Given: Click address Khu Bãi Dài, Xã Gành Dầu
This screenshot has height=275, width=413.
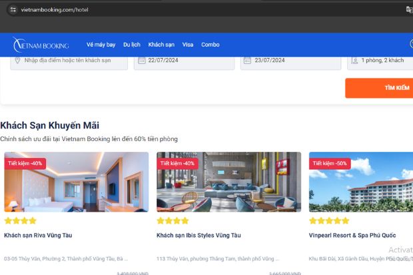Looking at the screenshot, I should pyautogui.click(x=361, y=258).
